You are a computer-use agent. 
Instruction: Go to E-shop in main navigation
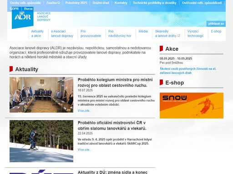[x=216, y=31]
